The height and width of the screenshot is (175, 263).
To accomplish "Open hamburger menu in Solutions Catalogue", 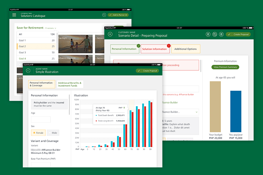I will point(14,15).
